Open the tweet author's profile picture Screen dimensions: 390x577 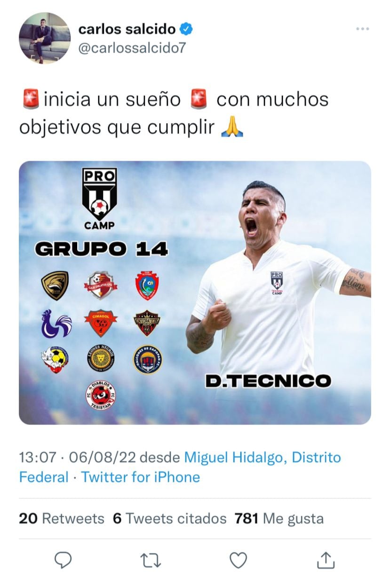pyautogui.click(x=45, y=38)
